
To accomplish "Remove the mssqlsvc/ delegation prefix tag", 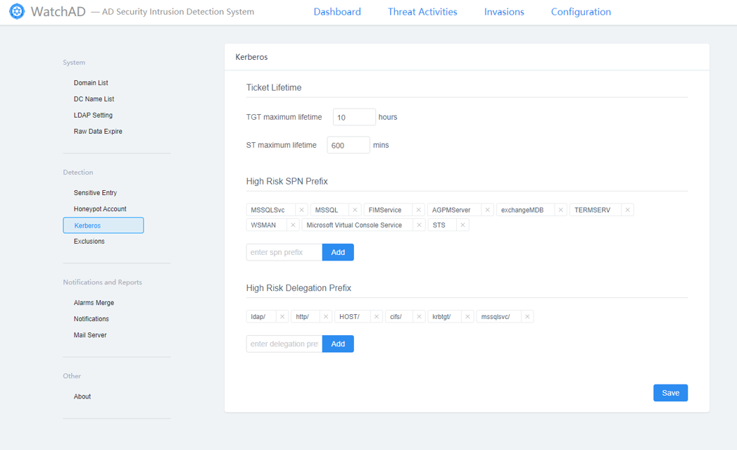I will coord(527,316).
